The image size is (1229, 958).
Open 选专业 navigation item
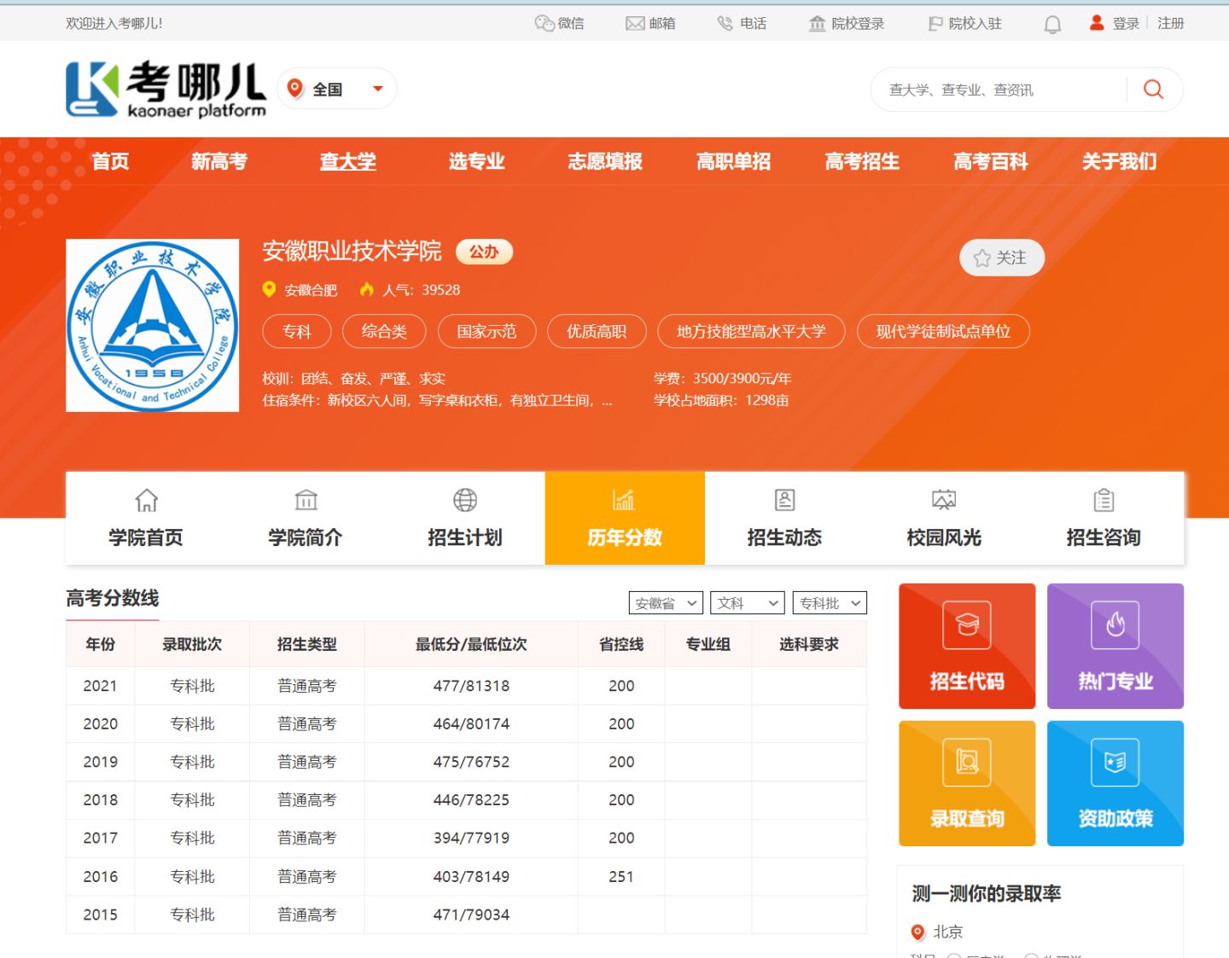click(x=477, y=161)
